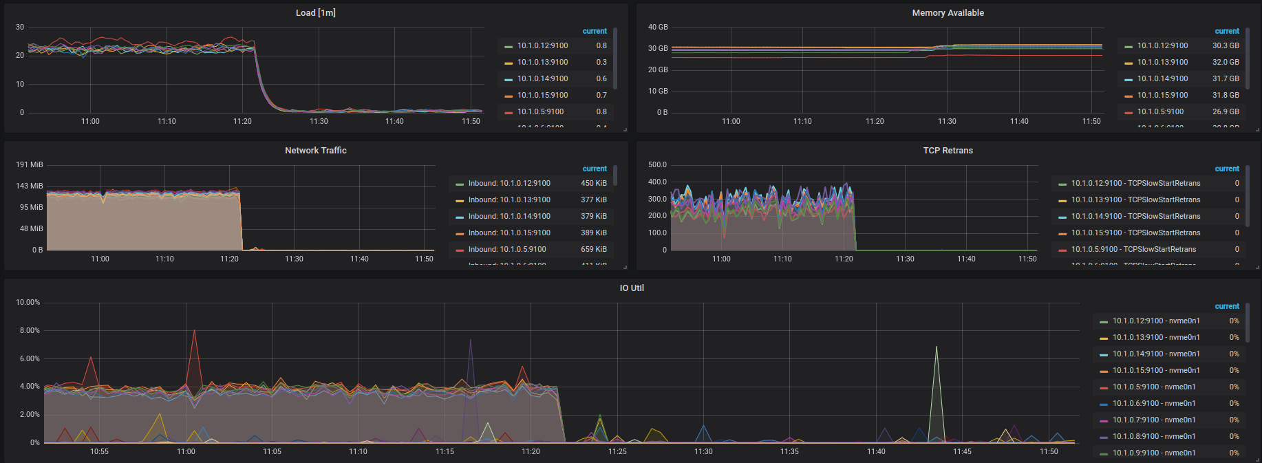Click the Load legend scrollbar
The image size is (1262, 463).
615,58
